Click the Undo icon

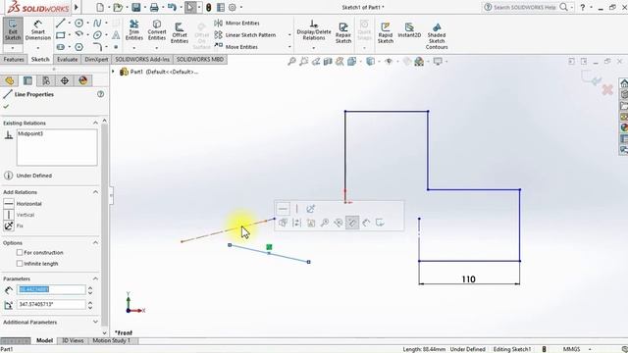(x=172, y=7)
